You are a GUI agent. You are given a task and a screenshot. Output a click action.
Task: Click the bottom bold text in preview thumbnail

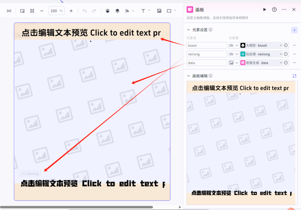[242, 193]
